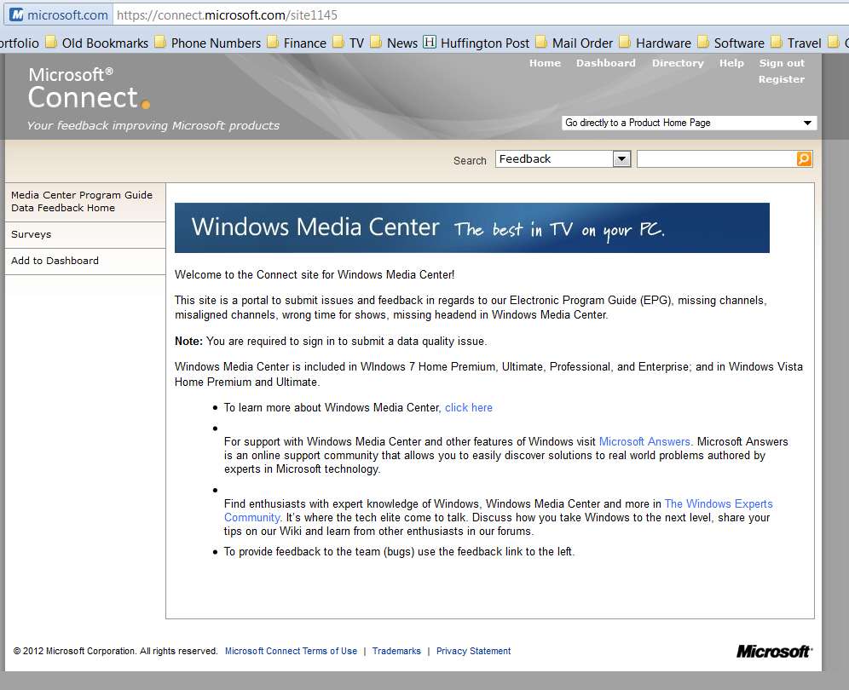
Task: Go to the Directory menu item
Action: pos(678,63)
